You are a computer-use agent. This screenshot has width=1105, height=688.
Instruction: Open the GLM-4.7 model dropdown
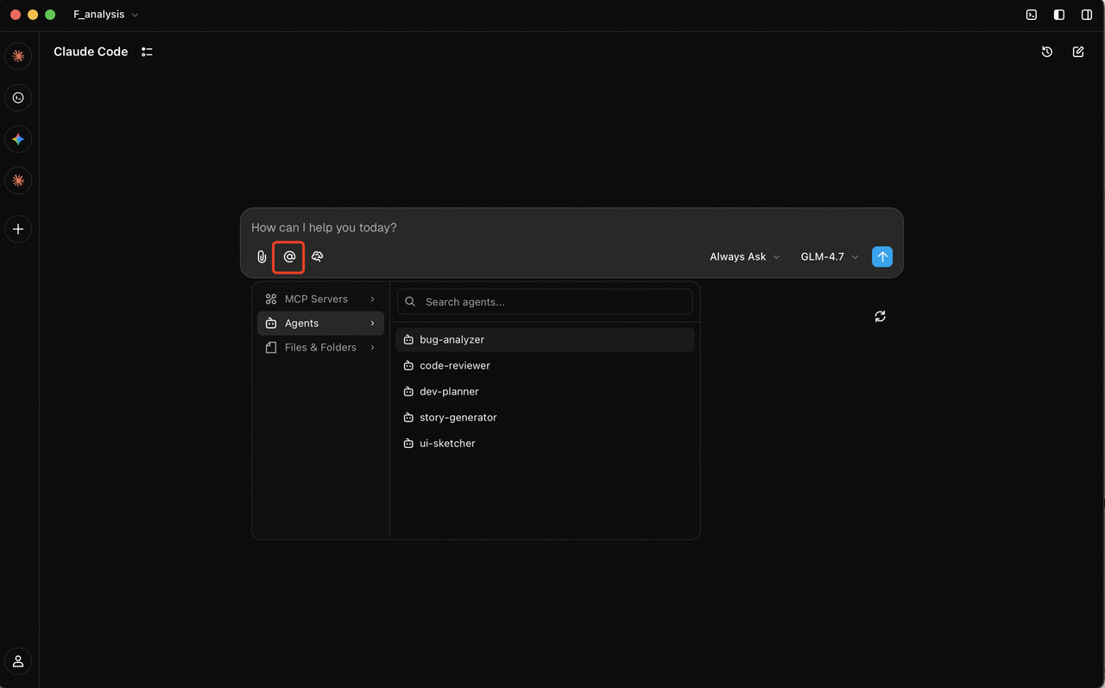point(830,256)
